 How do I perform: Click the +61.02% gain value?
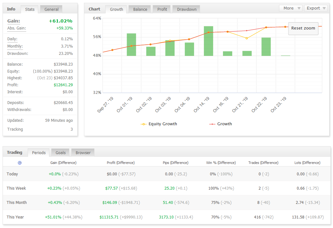61,21
